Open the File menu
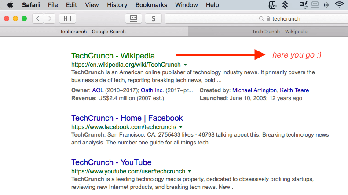348x195 pixels. [53, 5]
